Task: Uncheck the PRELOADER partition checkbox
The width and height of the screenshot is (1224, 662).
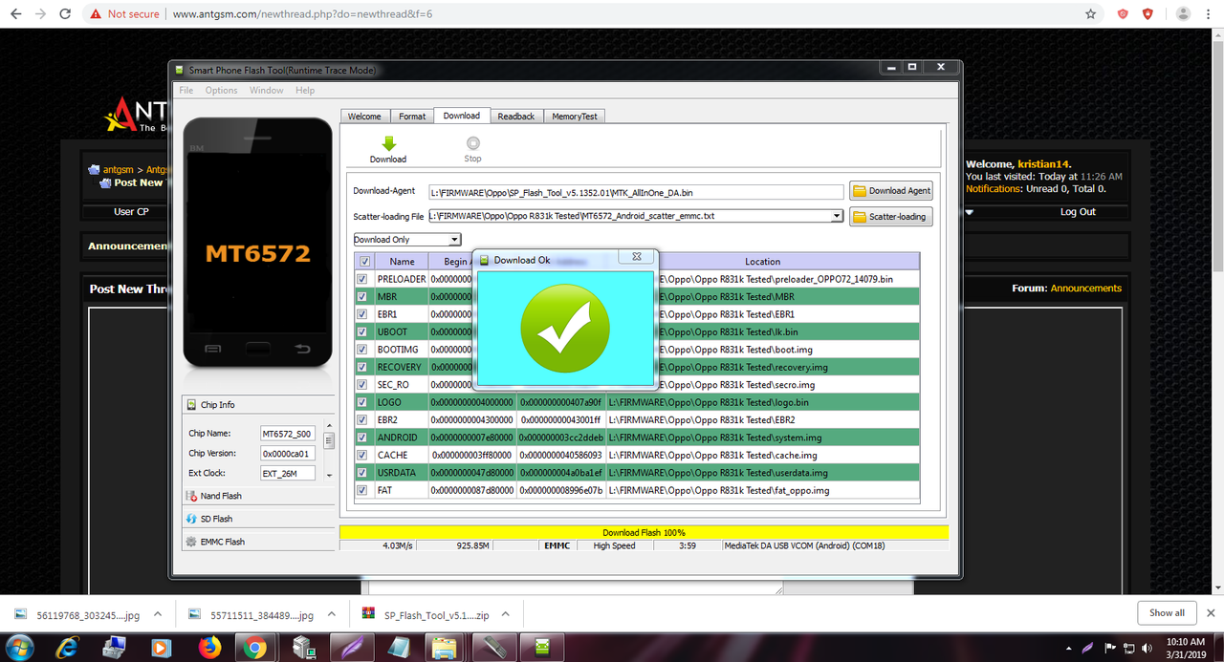Action: tap(361, 279)
